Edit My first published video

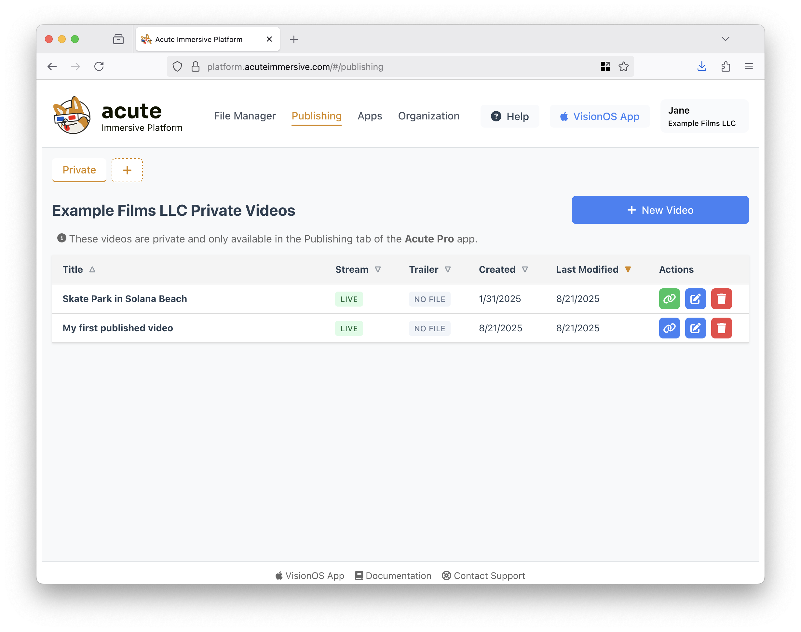(695, 328)
